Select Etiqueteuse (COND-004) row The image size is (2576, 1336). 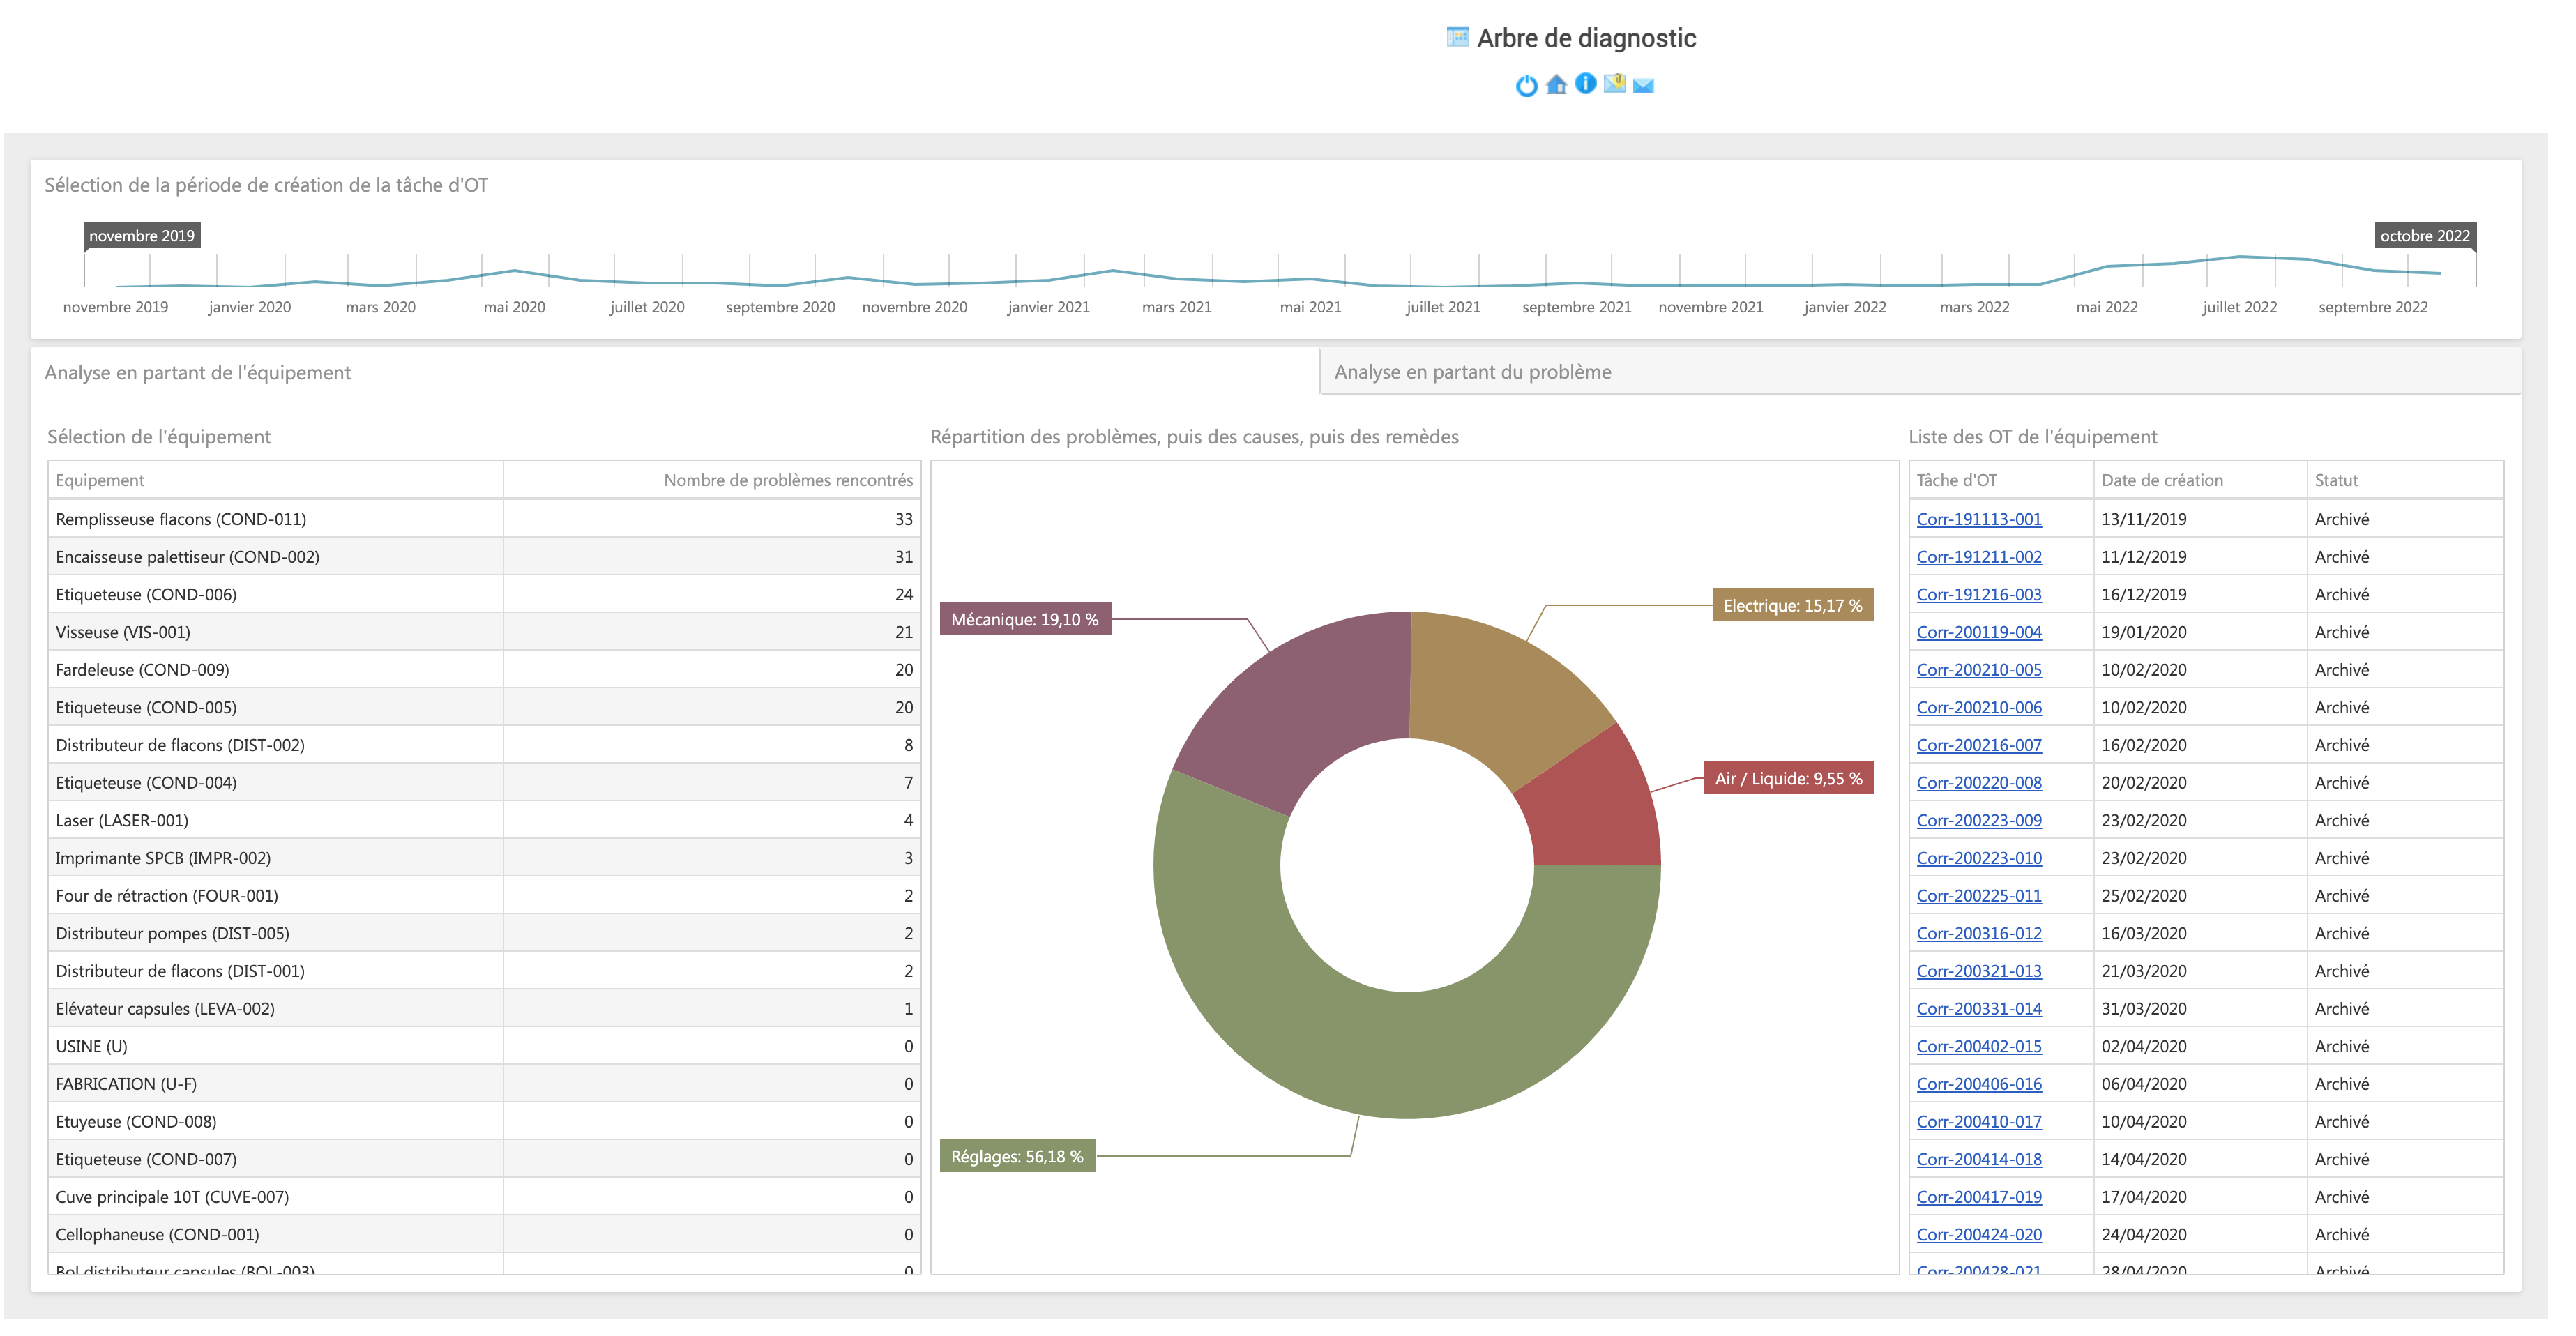tap(484, 783)
